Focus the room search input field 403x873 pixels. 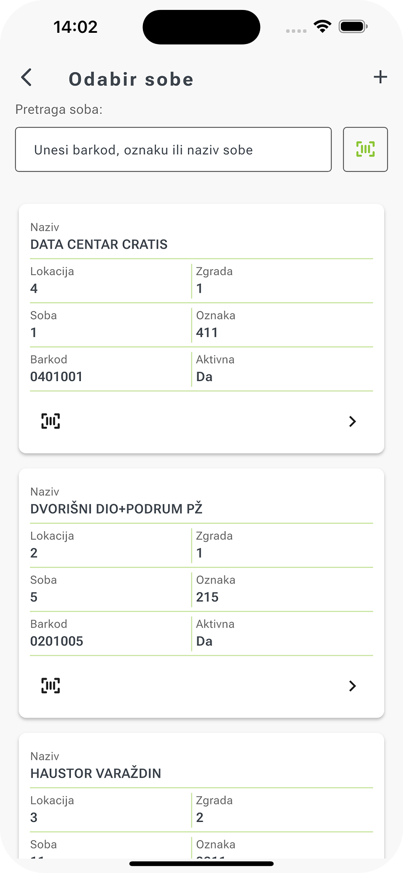[173, 150]
